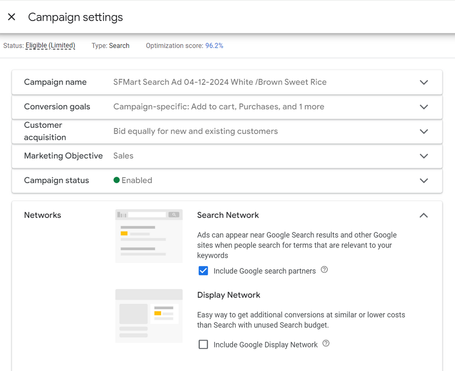Click 'Campaign-specific: Add to cart, Purchases' text
455x371 pixels.
[x=218, y=107]
